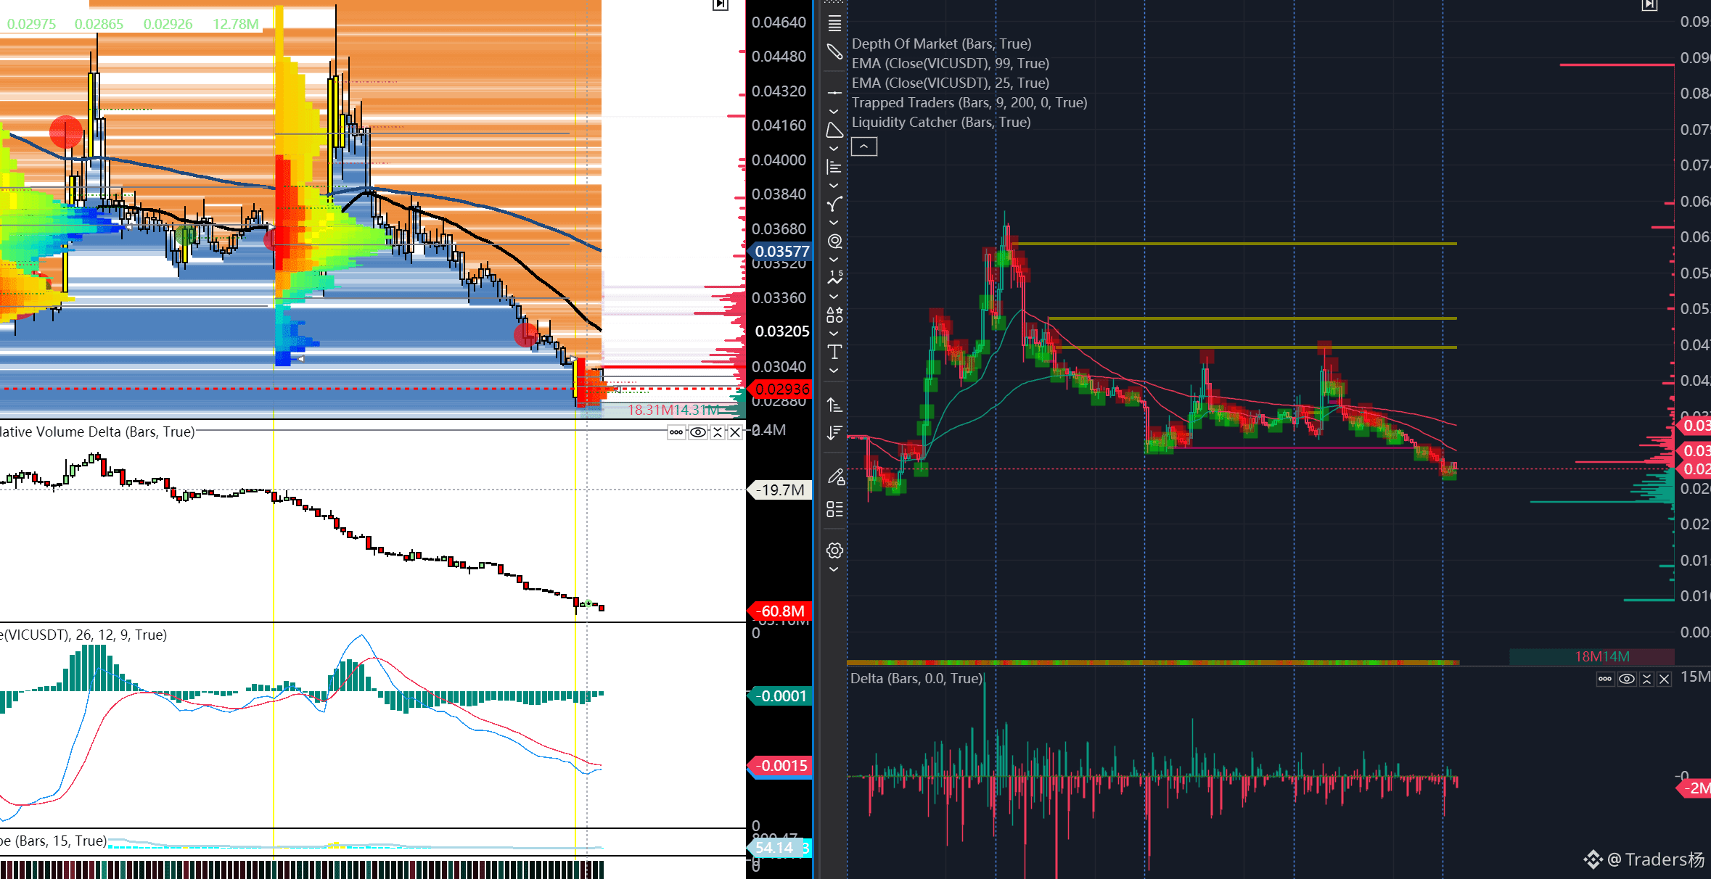This screenshot has width=1711, height=879.
Task: Open the toolbar settings gear
Action: coord(834,550)
